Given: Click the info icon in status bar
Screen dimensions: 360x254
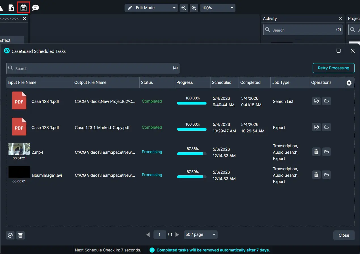Looking at the screenshot, I should (152, 250).
